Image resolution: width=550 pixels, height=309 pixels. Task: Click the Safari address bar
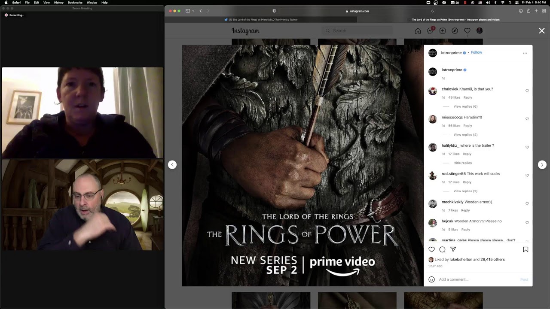357,11
